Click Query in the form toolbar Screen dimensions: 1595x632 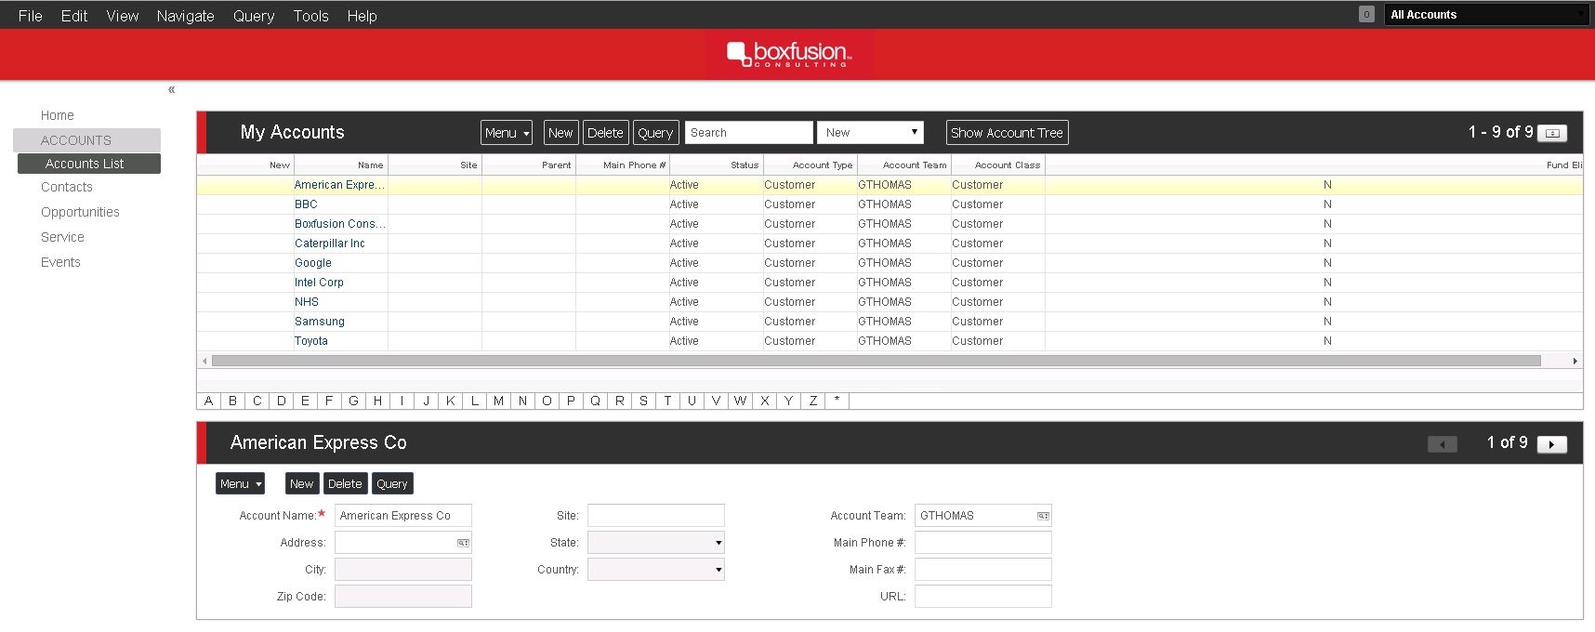point(392,484)
